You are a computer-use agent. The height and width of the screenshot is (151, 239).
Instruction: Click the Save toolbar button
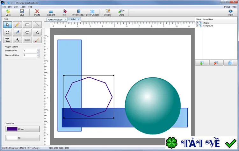point(22,12)
